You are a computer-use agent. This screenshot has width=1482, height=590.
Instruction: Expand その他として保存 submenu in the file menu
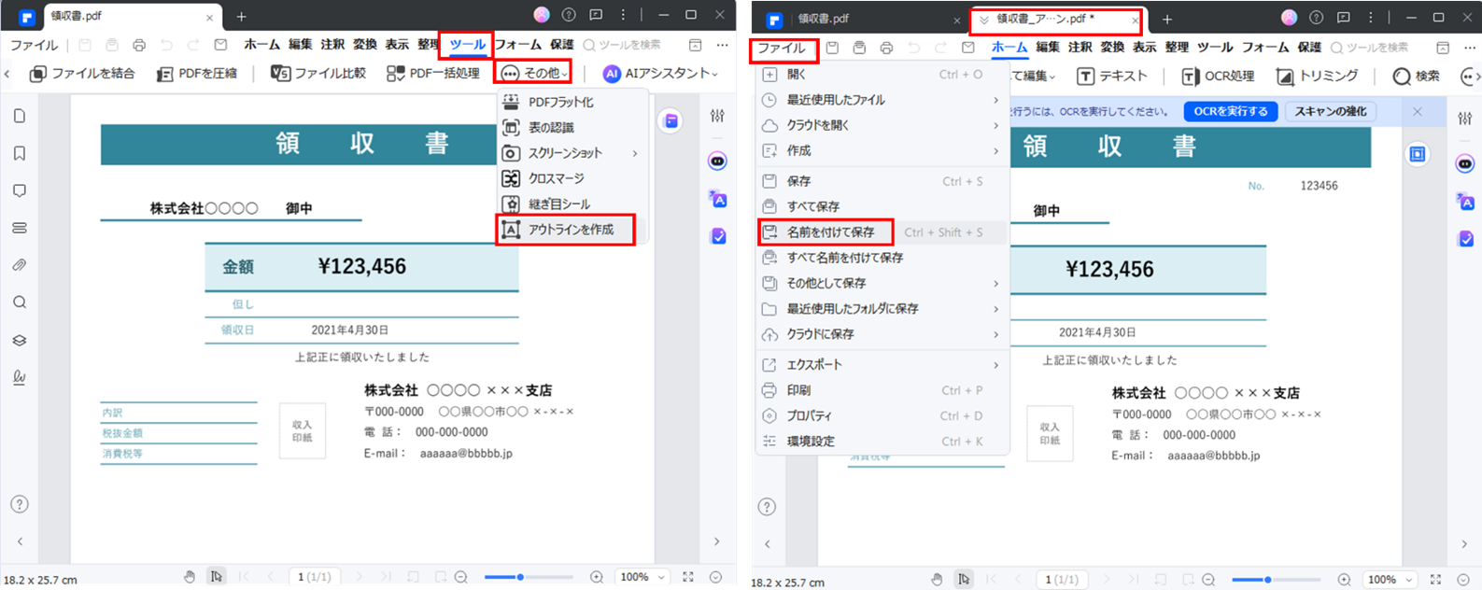tap(882, 283)
